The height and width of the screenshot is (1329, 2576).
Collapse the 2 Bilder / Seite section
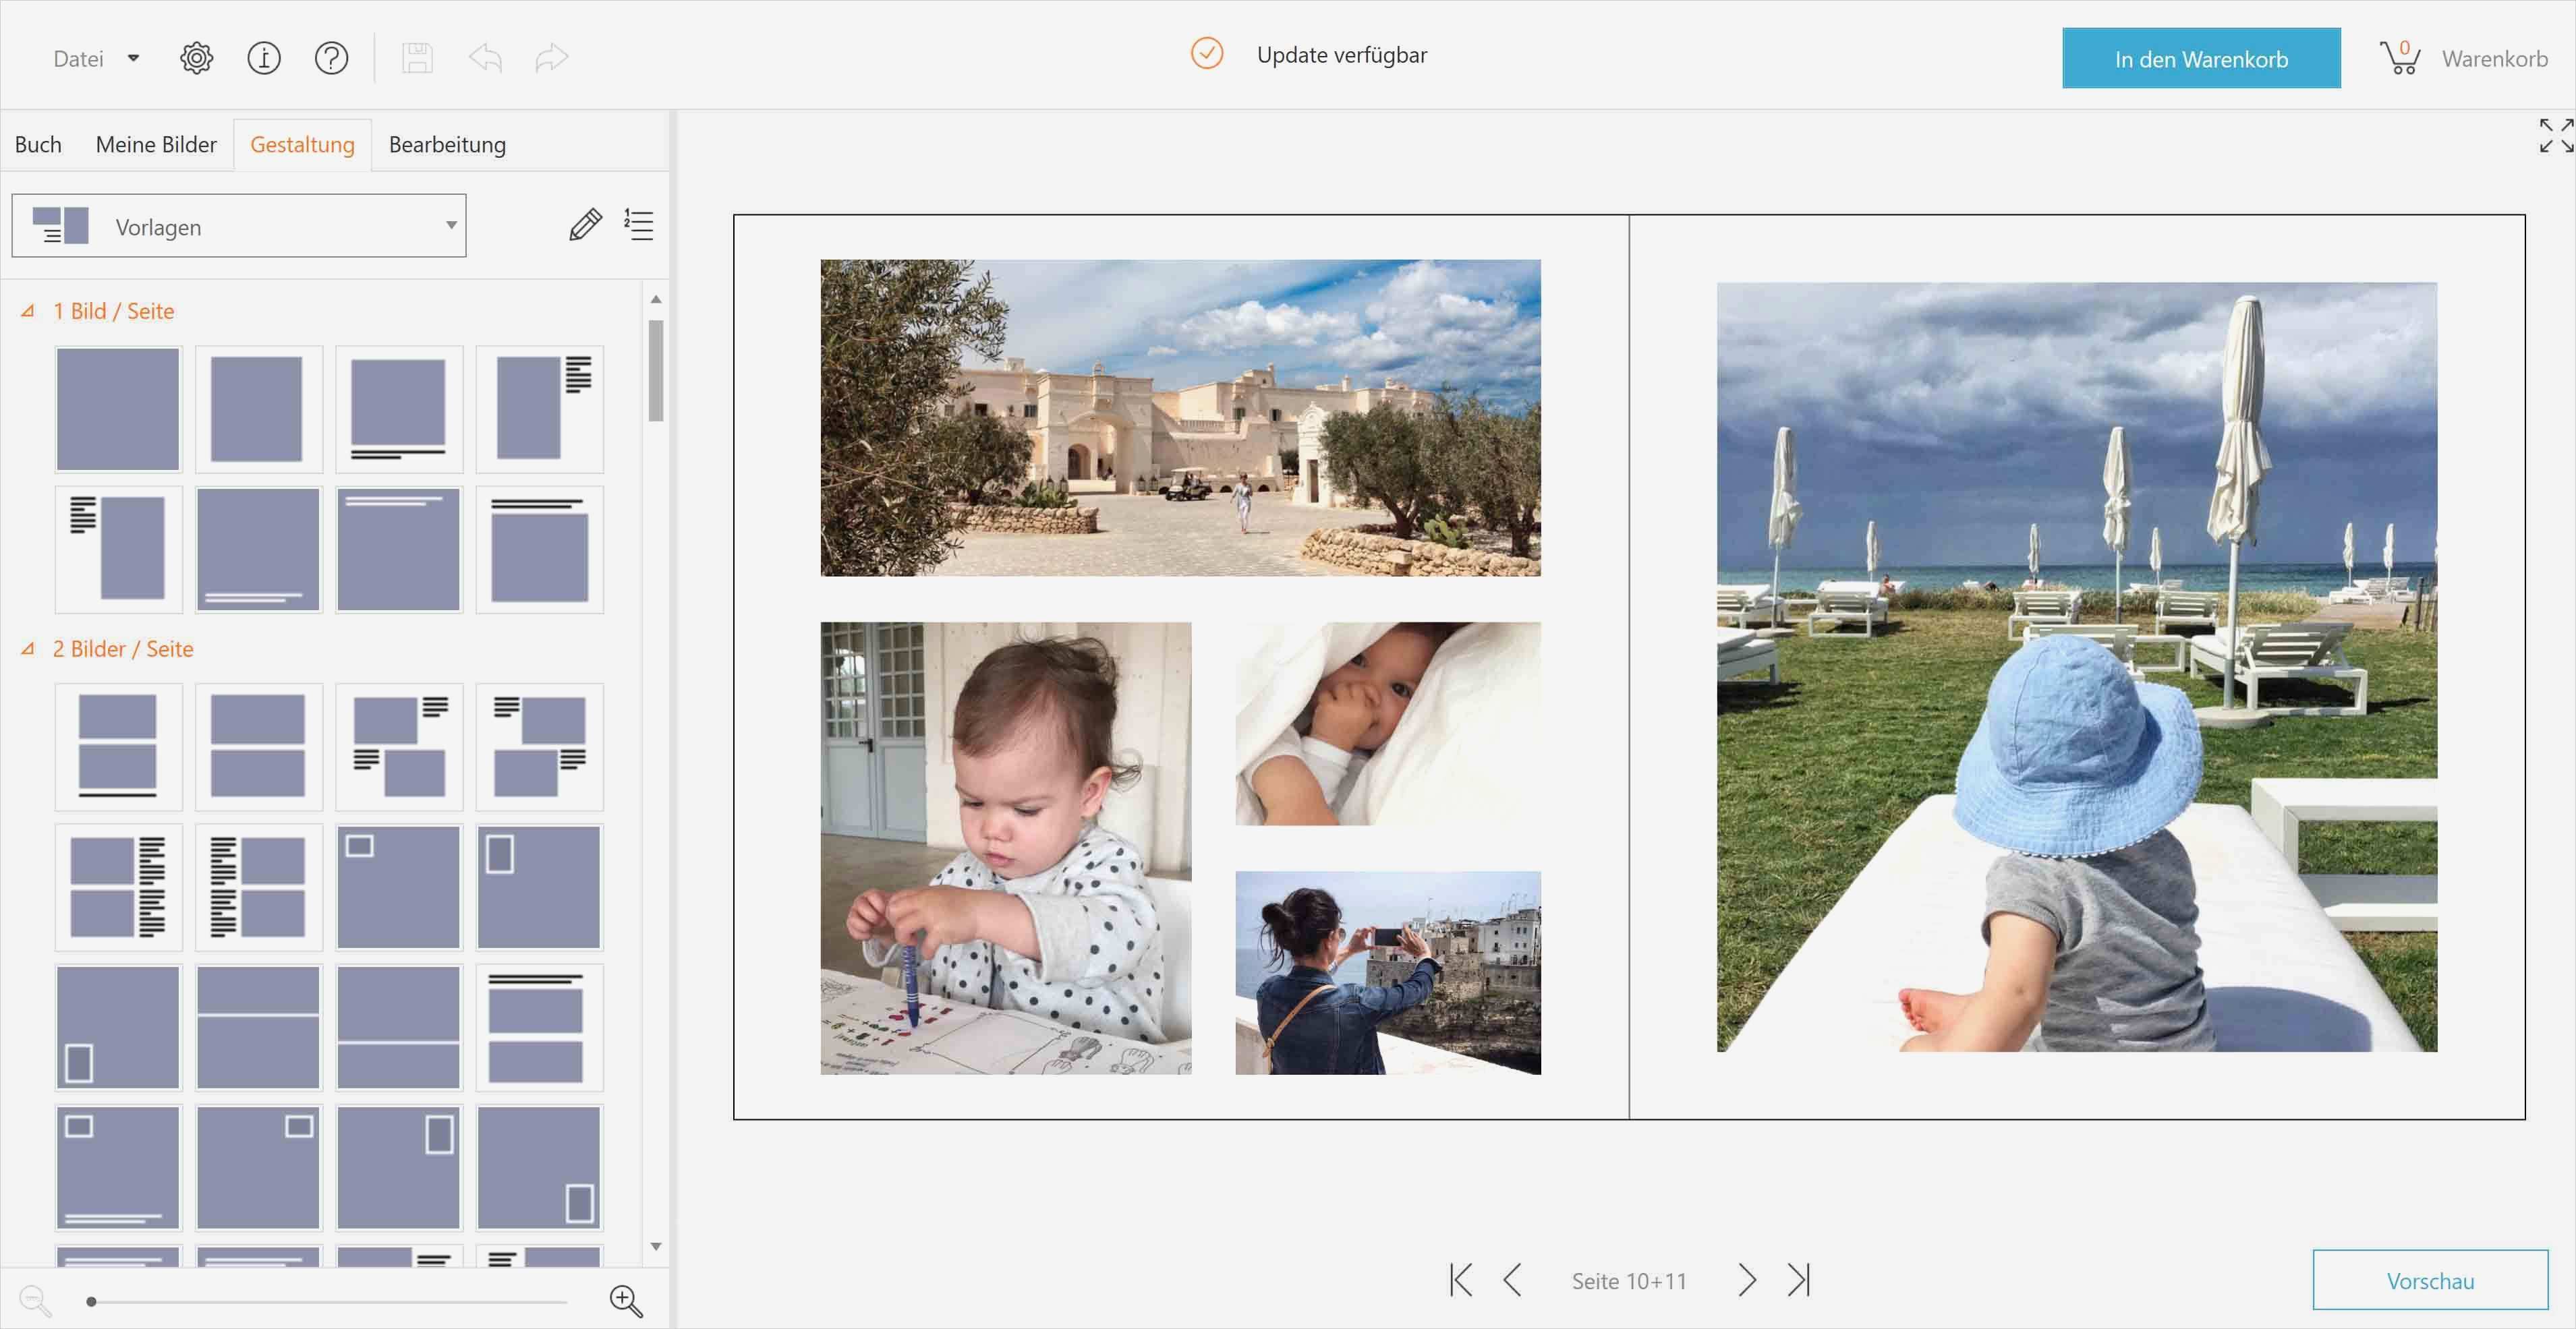point(28,649)
